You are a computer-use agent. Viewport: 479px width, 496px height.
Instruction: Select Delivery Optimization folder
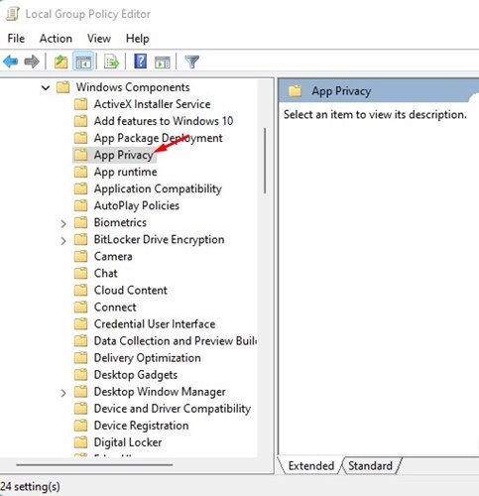[147, 358]
